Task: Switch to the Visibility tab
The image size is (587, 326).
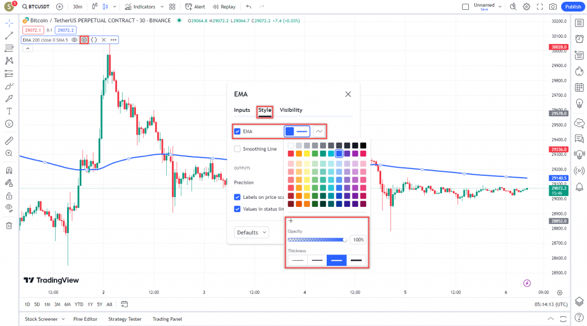Action: click(x=291, y=110)
